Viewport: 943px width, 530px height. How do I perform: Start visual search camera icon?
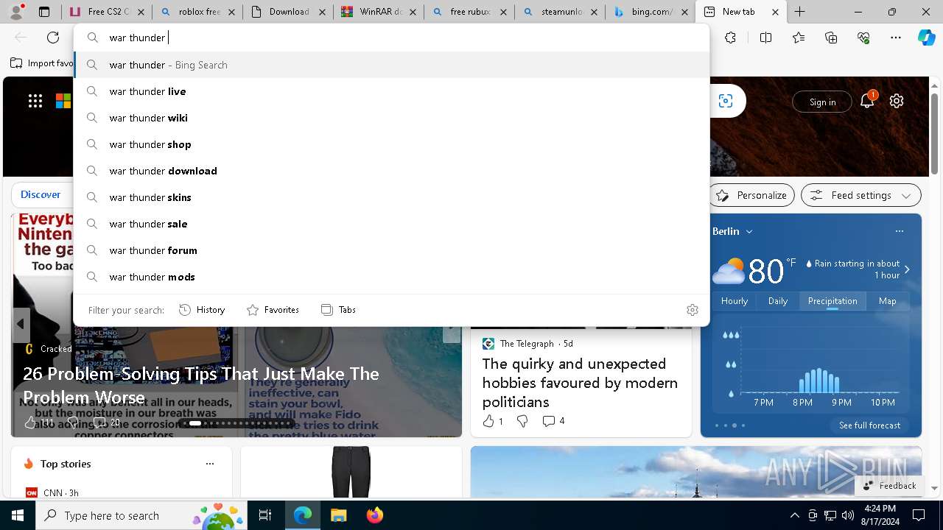pos(726,102)
